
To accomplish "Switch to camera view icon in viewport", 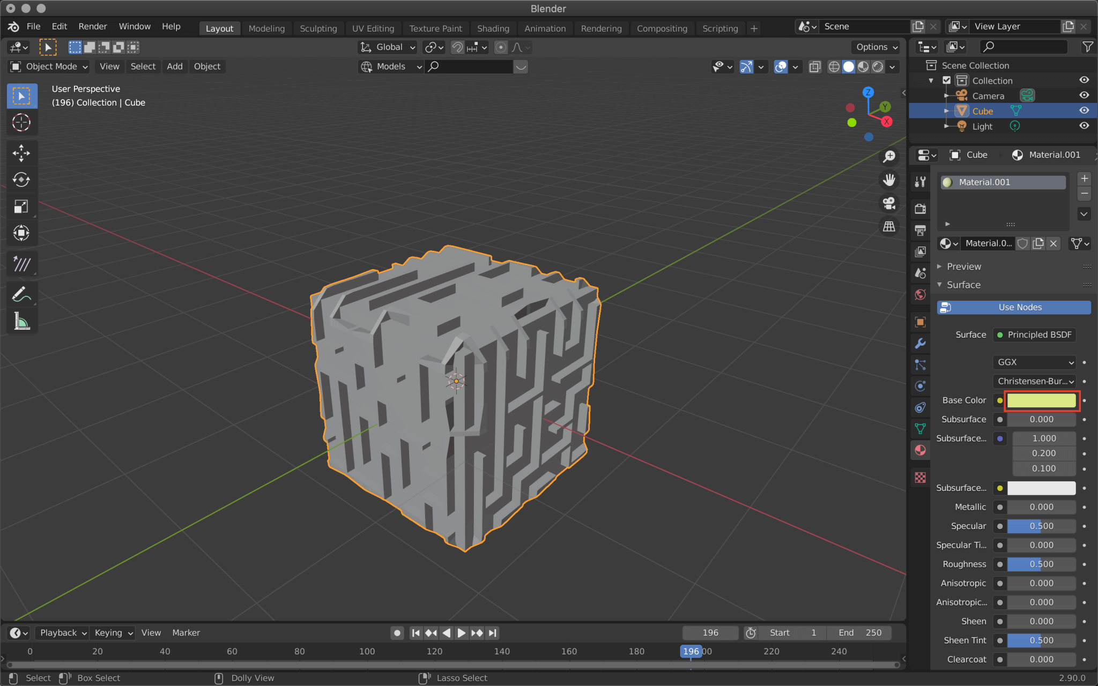I will (889, 203).
